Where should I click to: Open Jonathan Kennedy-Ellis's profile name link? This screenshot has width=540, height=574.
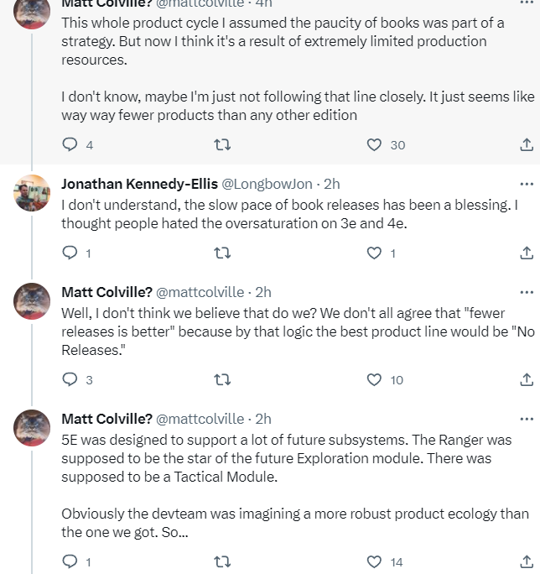click(138, 184)
